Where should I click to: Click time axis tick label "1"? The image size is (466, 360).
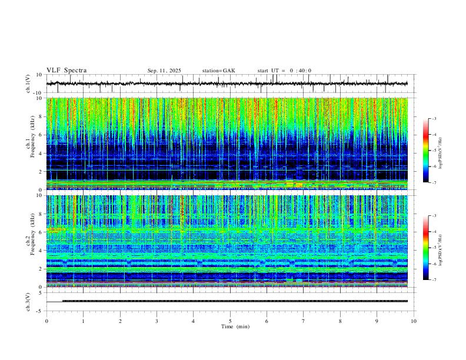point(83,321)
